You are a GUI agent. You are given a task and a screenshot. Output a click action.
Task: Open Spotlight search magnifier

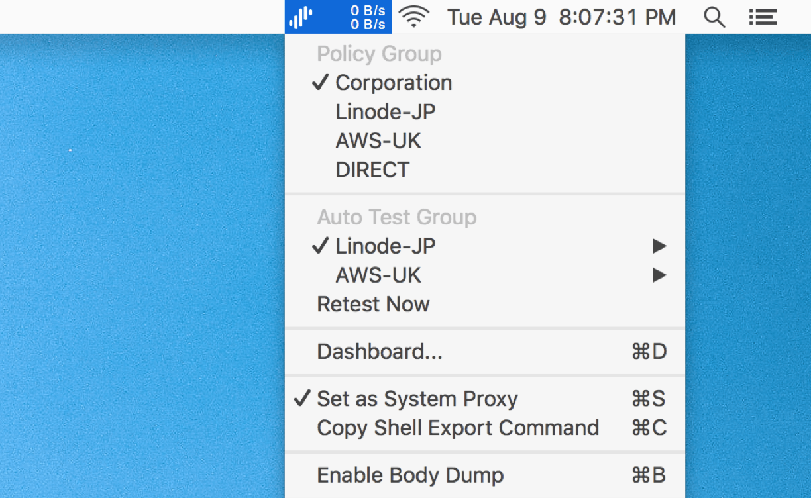pyautogui.click(x=714, y=17)
